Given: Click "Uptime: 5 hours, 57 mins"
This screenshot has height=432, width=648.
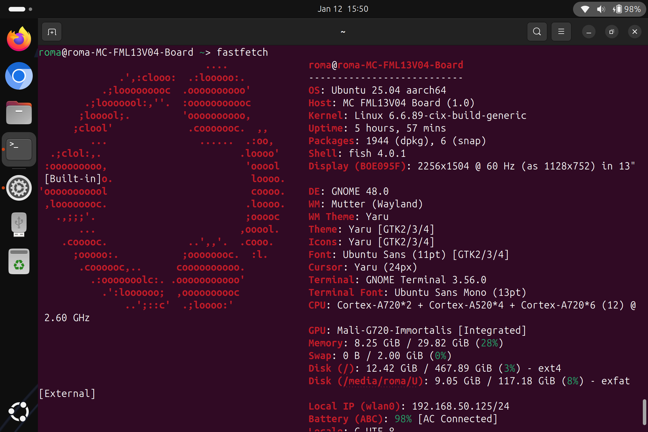Looking at the screenshot, I should pos(377,128).
